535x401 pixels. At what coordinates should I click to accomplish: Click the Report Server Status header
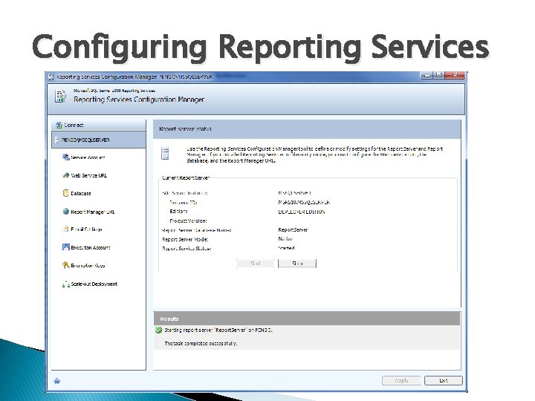click(307, 129)
